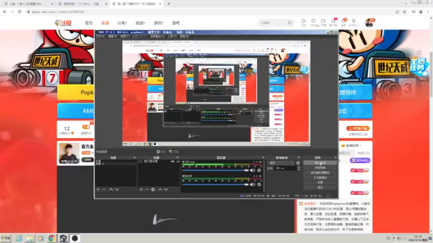Open Chrome from the Windows taskbar

[51, 238]
